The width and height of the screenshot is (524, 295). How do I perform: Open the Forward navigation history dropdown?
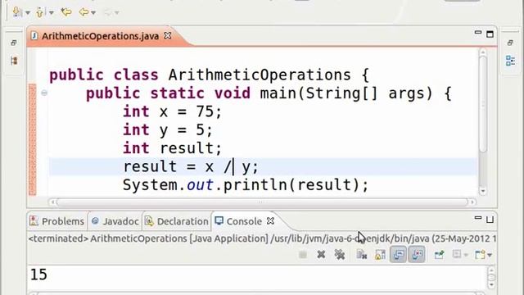pyautogui.click(x=117, y=13)
